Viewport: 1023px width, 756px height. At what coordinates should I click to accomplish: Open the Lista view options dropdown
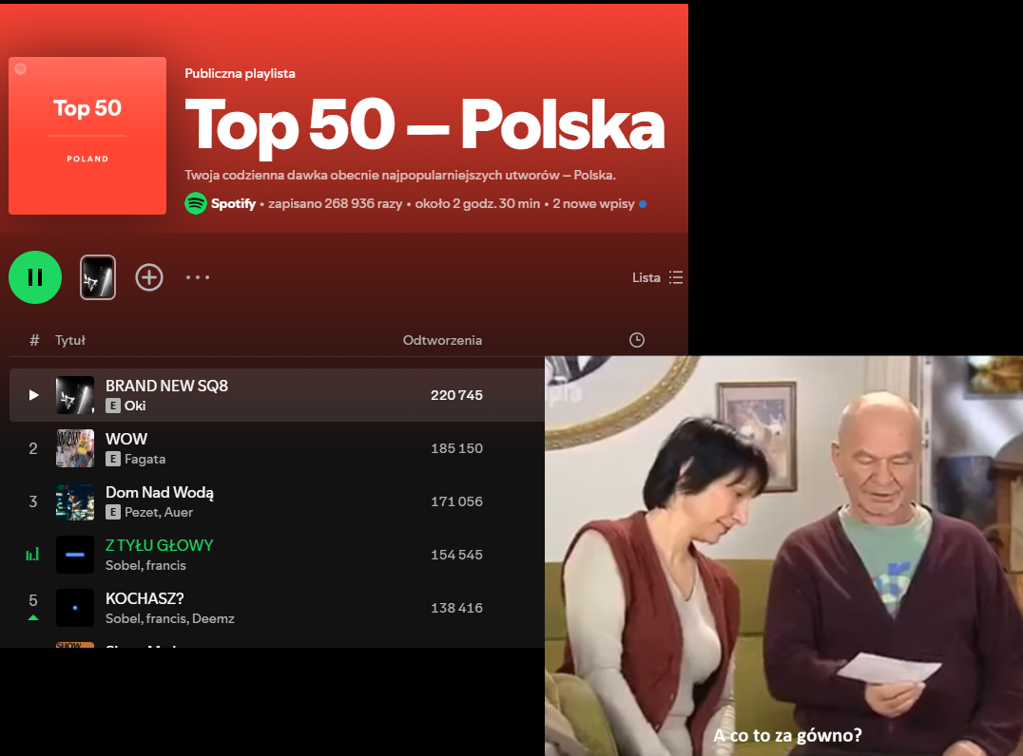pyautogui.click(x=657, y=277)
